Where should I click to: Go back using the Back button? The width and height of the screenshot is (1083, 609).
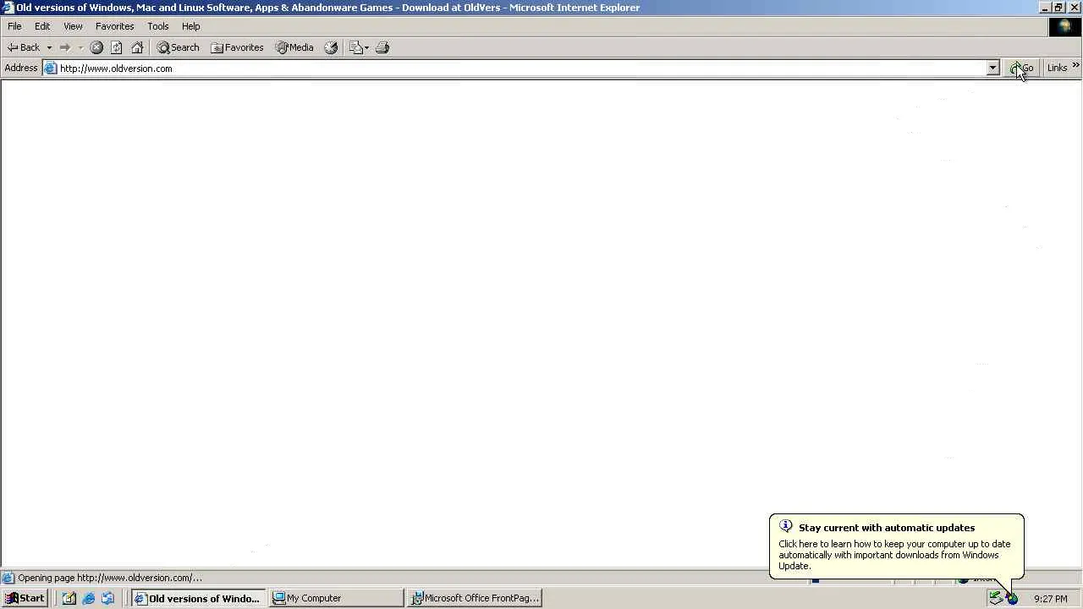click(24, 47)
